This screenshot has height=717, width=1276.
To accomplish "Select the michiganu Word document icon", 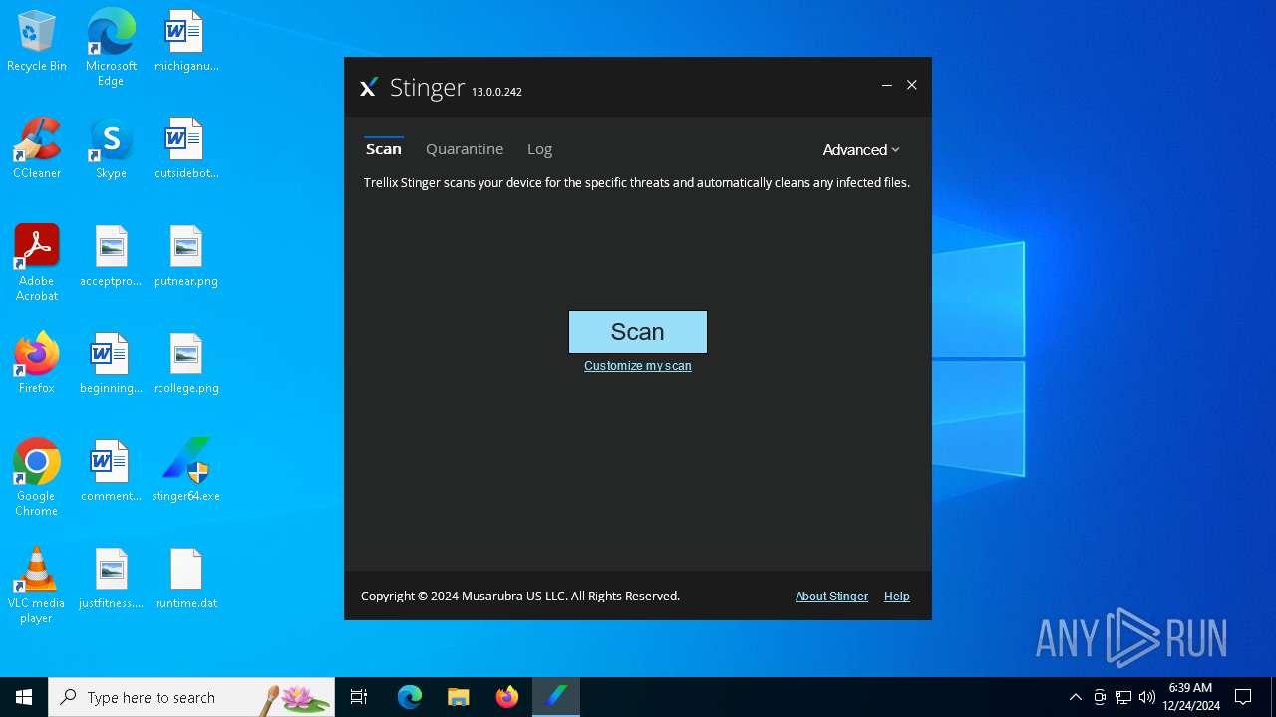I will [x=185, y=43].
